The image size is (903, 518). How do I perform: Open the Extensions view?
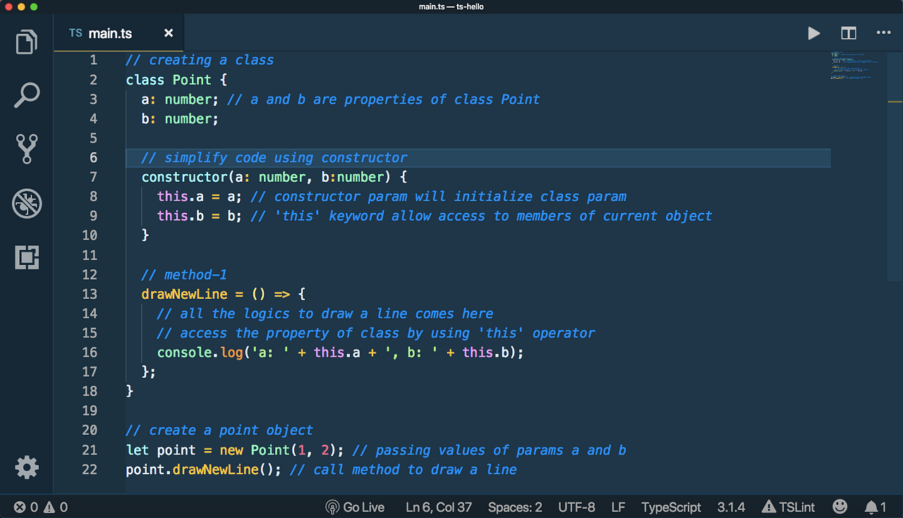(27, 257)
